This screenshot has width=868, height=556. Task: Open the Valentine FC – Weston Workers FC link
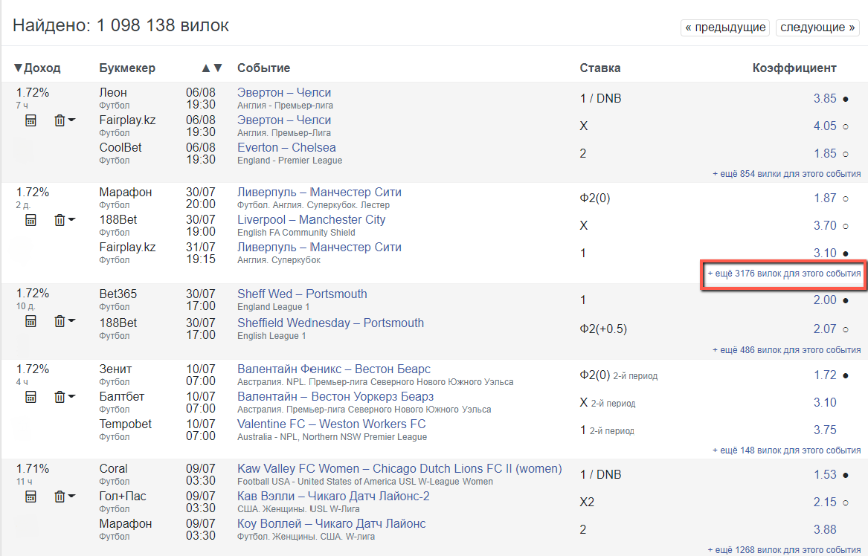(332, 424)
